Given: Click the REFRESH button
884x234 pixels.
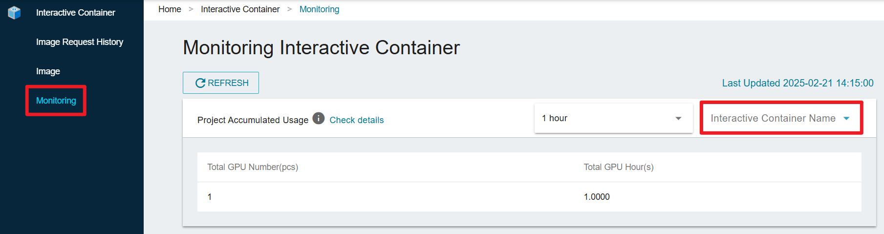Looking at the screenshot, I should click(221, 83).
